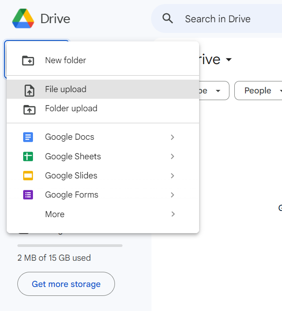Image resolution: width=282 pixels, height=311 pixels.
Task: Select New folder from the menu
Action: pos(103,61)
